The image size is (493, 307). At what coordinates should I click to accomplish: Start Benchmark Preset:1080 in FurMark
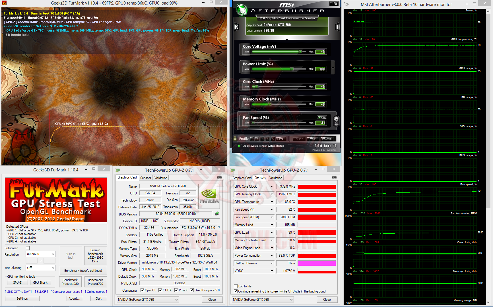[x=70, y=282]
